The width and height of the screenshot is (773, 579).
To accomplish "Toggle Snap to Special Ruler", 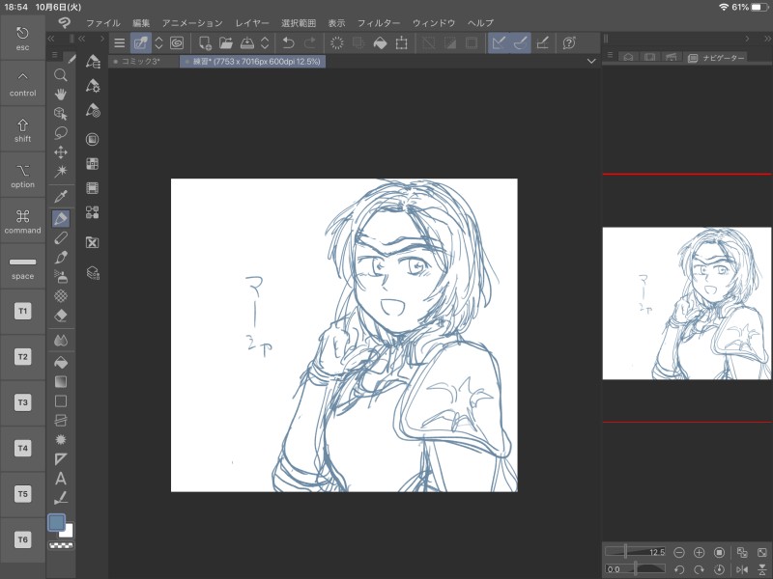I will point(521,42).
